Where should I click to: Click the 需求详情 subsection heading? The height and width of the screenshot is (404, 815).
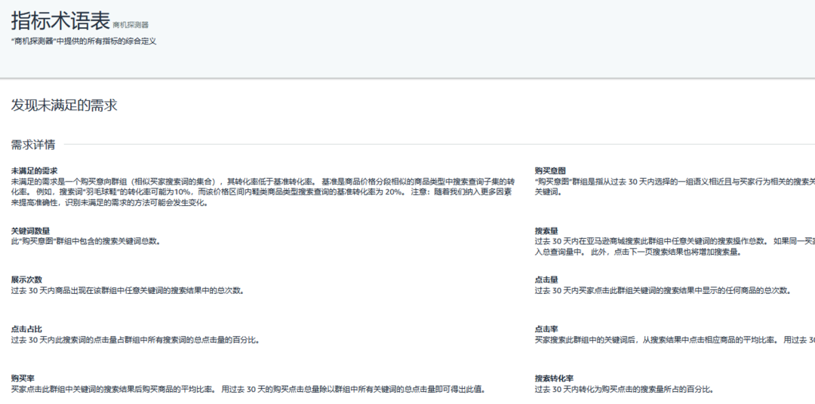tap(32, 144)
